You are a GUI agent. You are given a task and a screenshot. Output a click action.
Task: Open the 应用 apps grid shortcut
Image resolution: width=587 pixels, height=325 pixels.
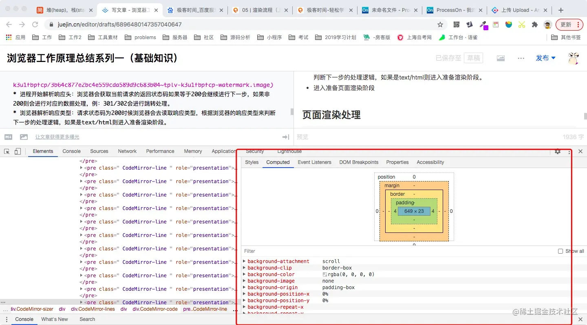pos(15,37)
